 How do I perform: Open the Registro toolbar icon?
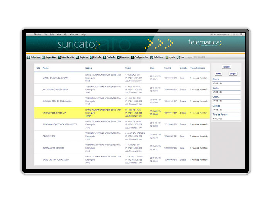pyautogui.click(x=77, y=57)
